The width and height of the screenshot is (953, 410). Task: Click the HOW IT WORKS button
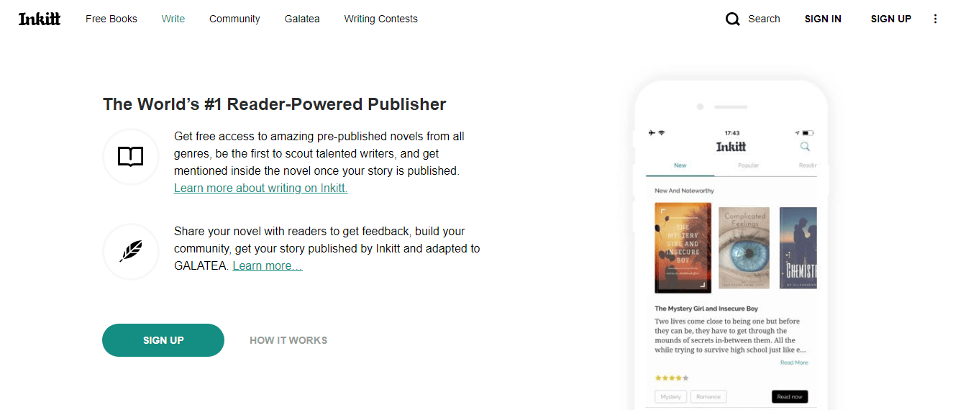pos(288,340)
